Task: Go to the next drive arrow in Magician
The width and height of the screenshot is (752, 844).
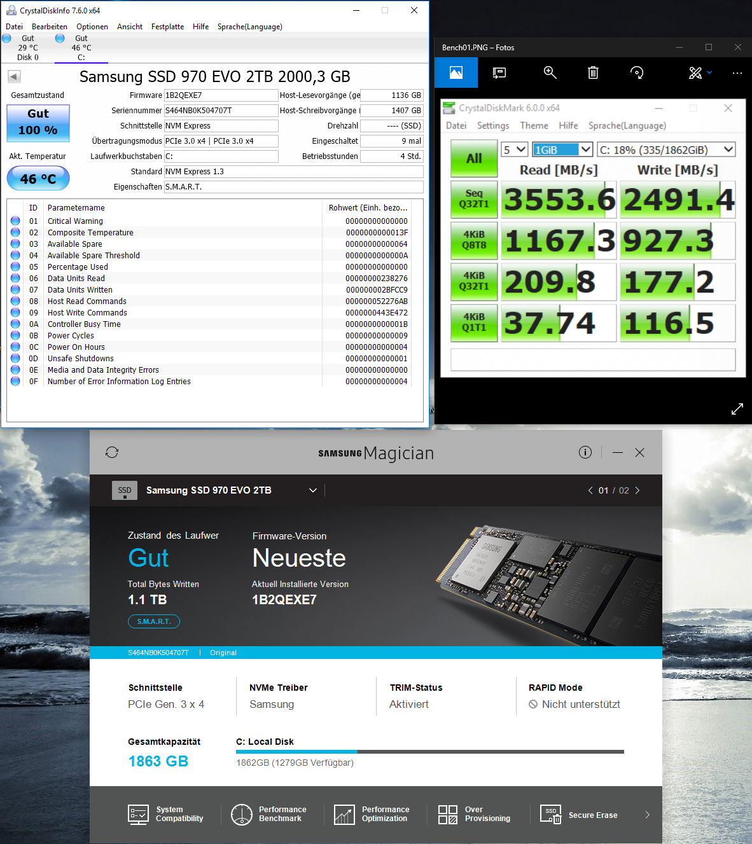Action: pos(637,490)
